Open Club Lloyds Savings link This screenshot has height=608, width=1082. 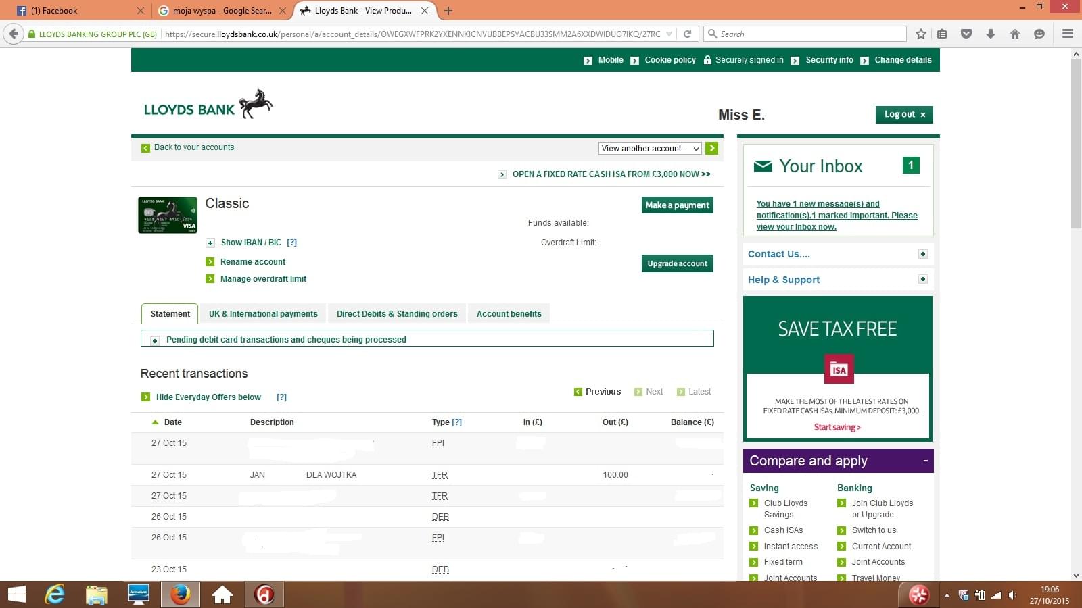click(x=785, y=509)
